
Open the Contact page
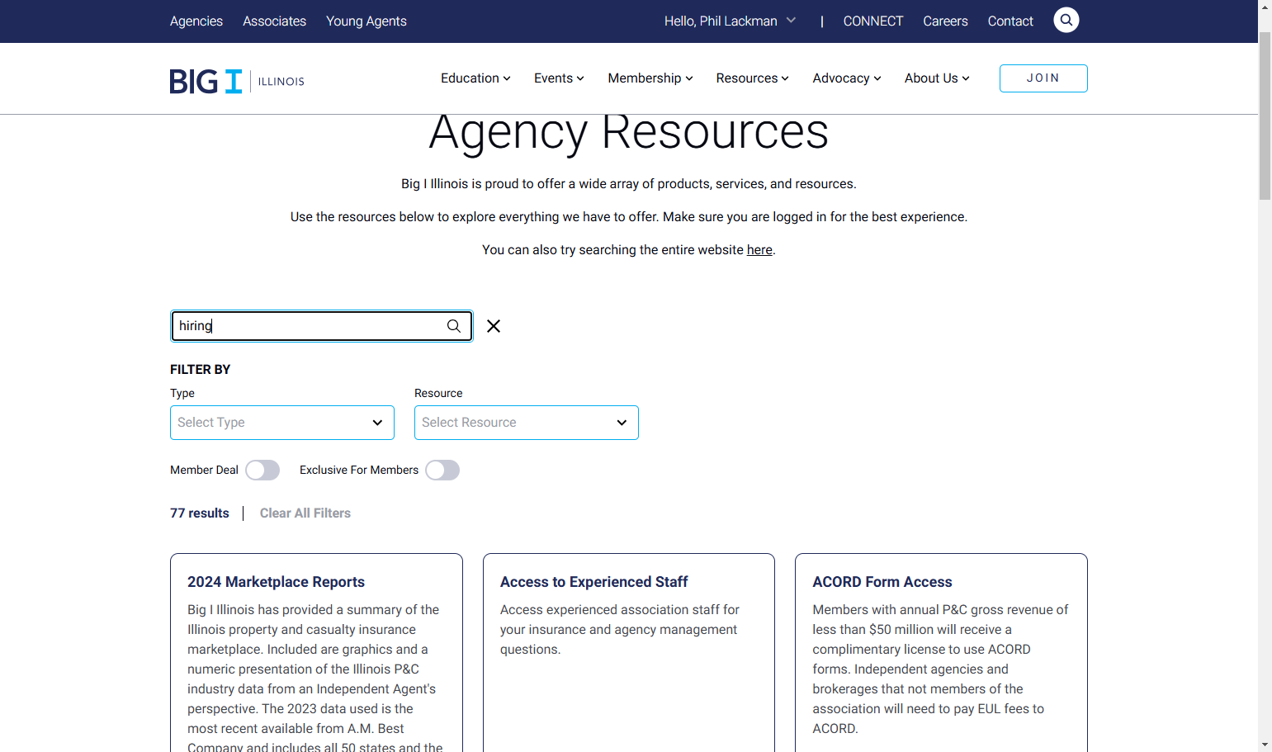pos(1010,21)
